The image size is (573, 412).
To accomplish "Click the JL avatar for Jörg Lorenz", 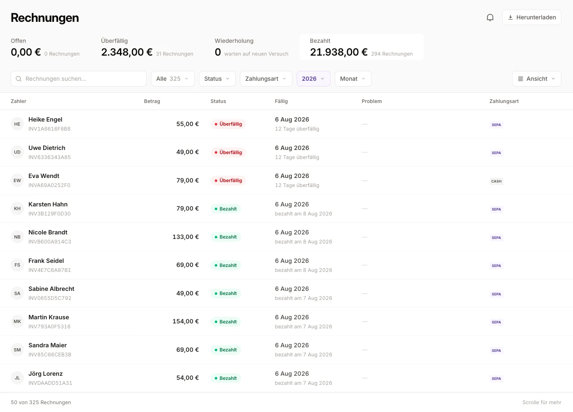I will click(17, 378).
